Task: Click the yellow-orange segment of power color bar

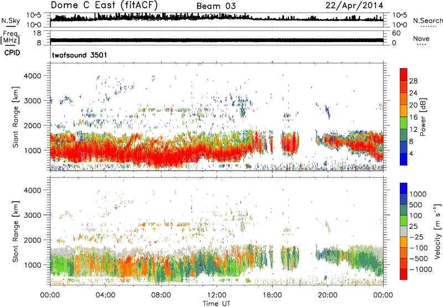Action: [404, 111]
